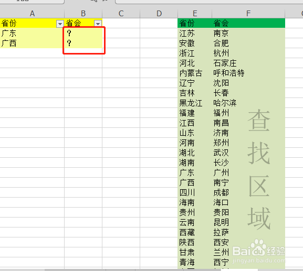Select the 辽宁 cell

[195, 83]
